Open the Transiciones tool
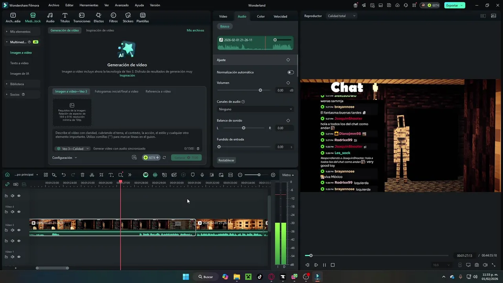 click(82, 18)
